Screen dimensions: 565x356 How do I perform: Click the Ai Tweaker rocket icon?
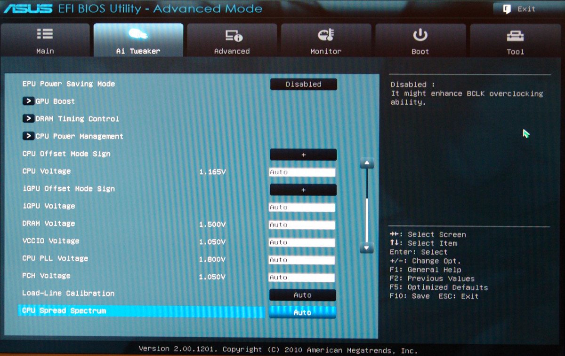(138, 34)
